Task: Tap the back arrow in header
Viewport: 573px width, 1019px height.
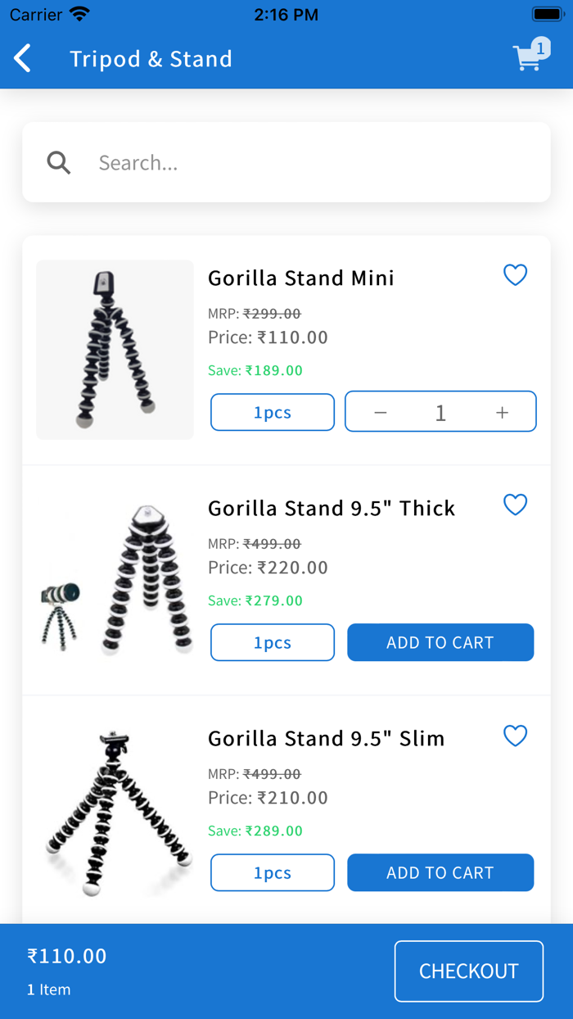Action: (x=23, y=59)
